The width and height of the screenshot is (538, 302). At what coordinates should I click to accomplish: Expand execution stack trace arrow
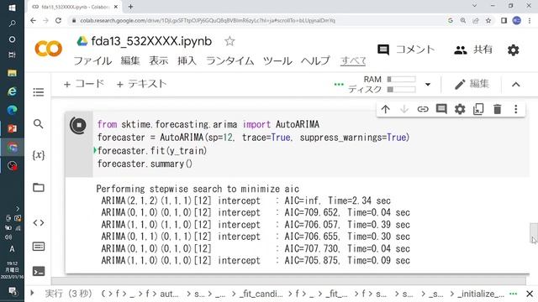coord(32,293)
